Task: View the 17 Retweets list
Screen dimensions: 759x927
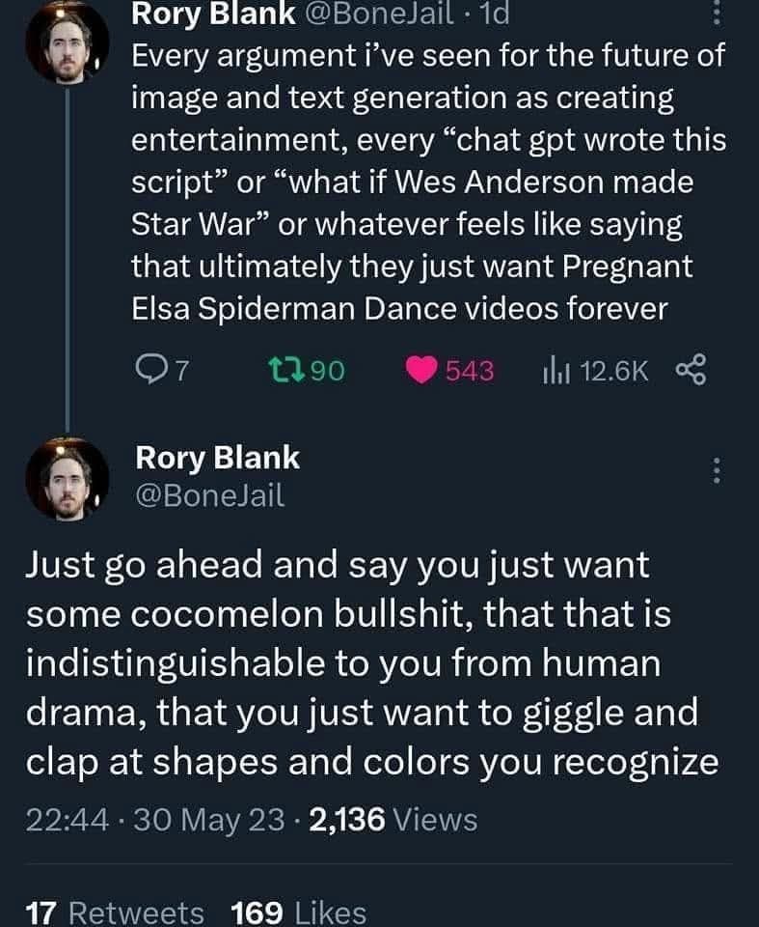Action: (x=115, y=912)
